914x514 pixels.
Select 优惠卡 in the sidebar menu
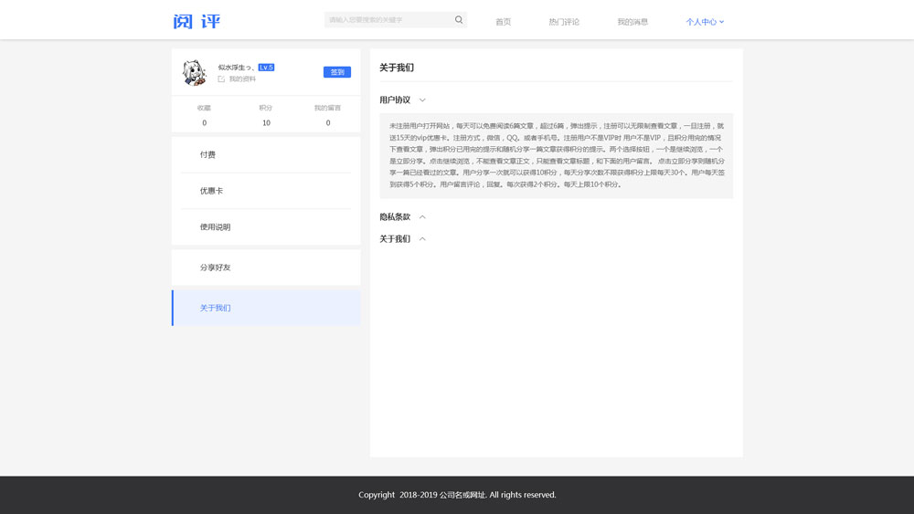(x=211, y=191)
